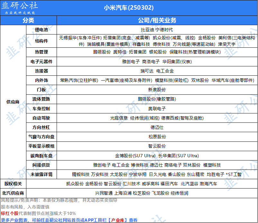
Task: Select the 股权相关 category cell
Action: 13,184
